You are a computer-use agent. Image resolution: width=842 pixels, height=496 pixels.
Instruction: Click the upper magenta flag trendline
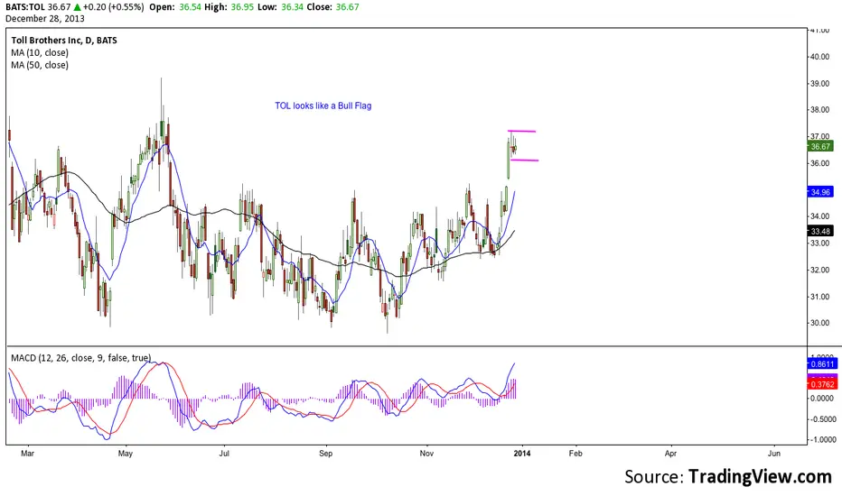click(x=522, y=131)
